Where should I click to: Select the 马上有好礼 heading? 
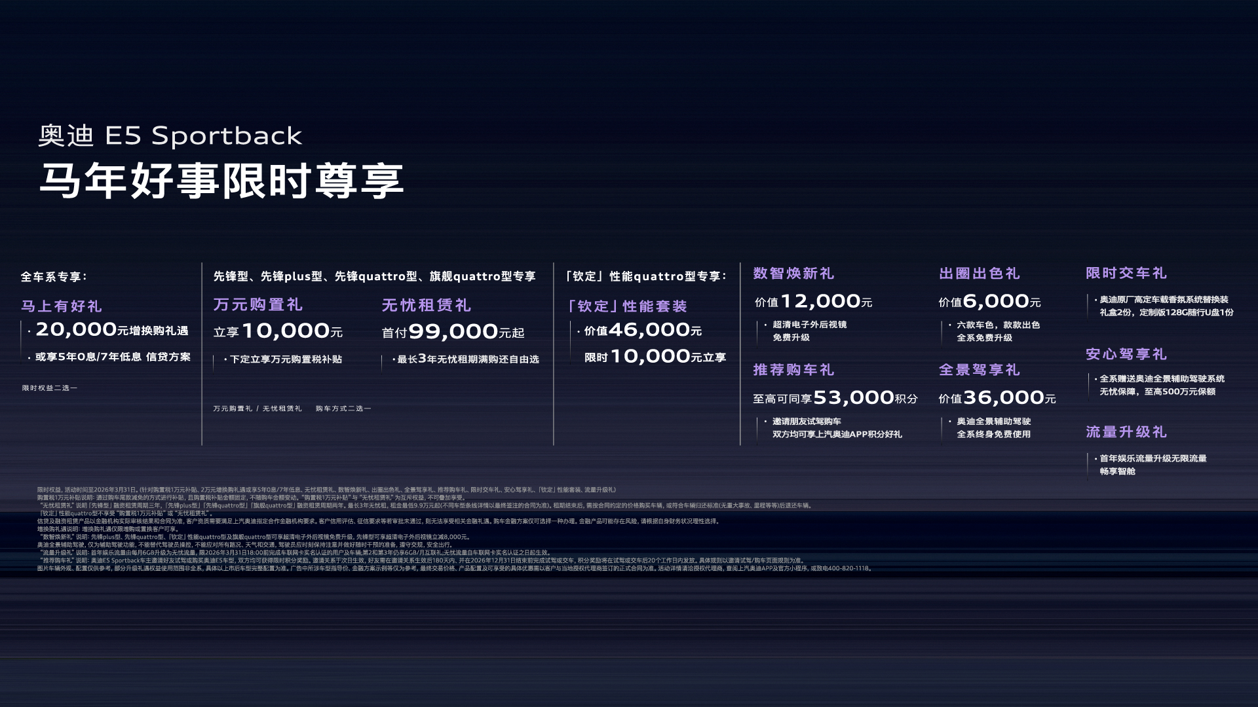point(62,306)
